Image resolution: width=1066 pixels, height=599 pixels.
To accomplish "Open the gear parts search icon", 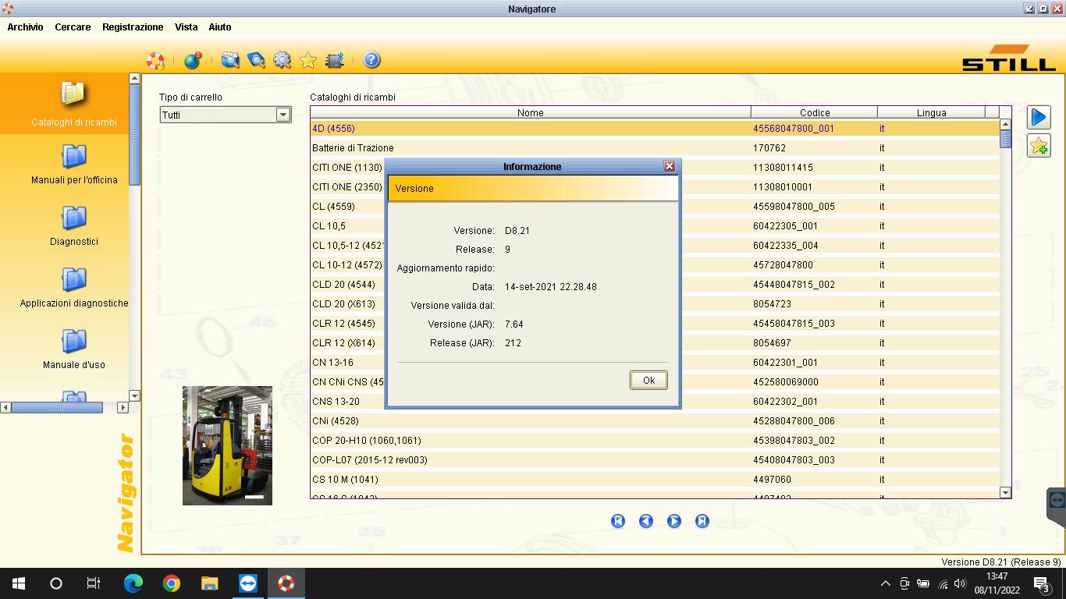I will click(x=282, y=60).
